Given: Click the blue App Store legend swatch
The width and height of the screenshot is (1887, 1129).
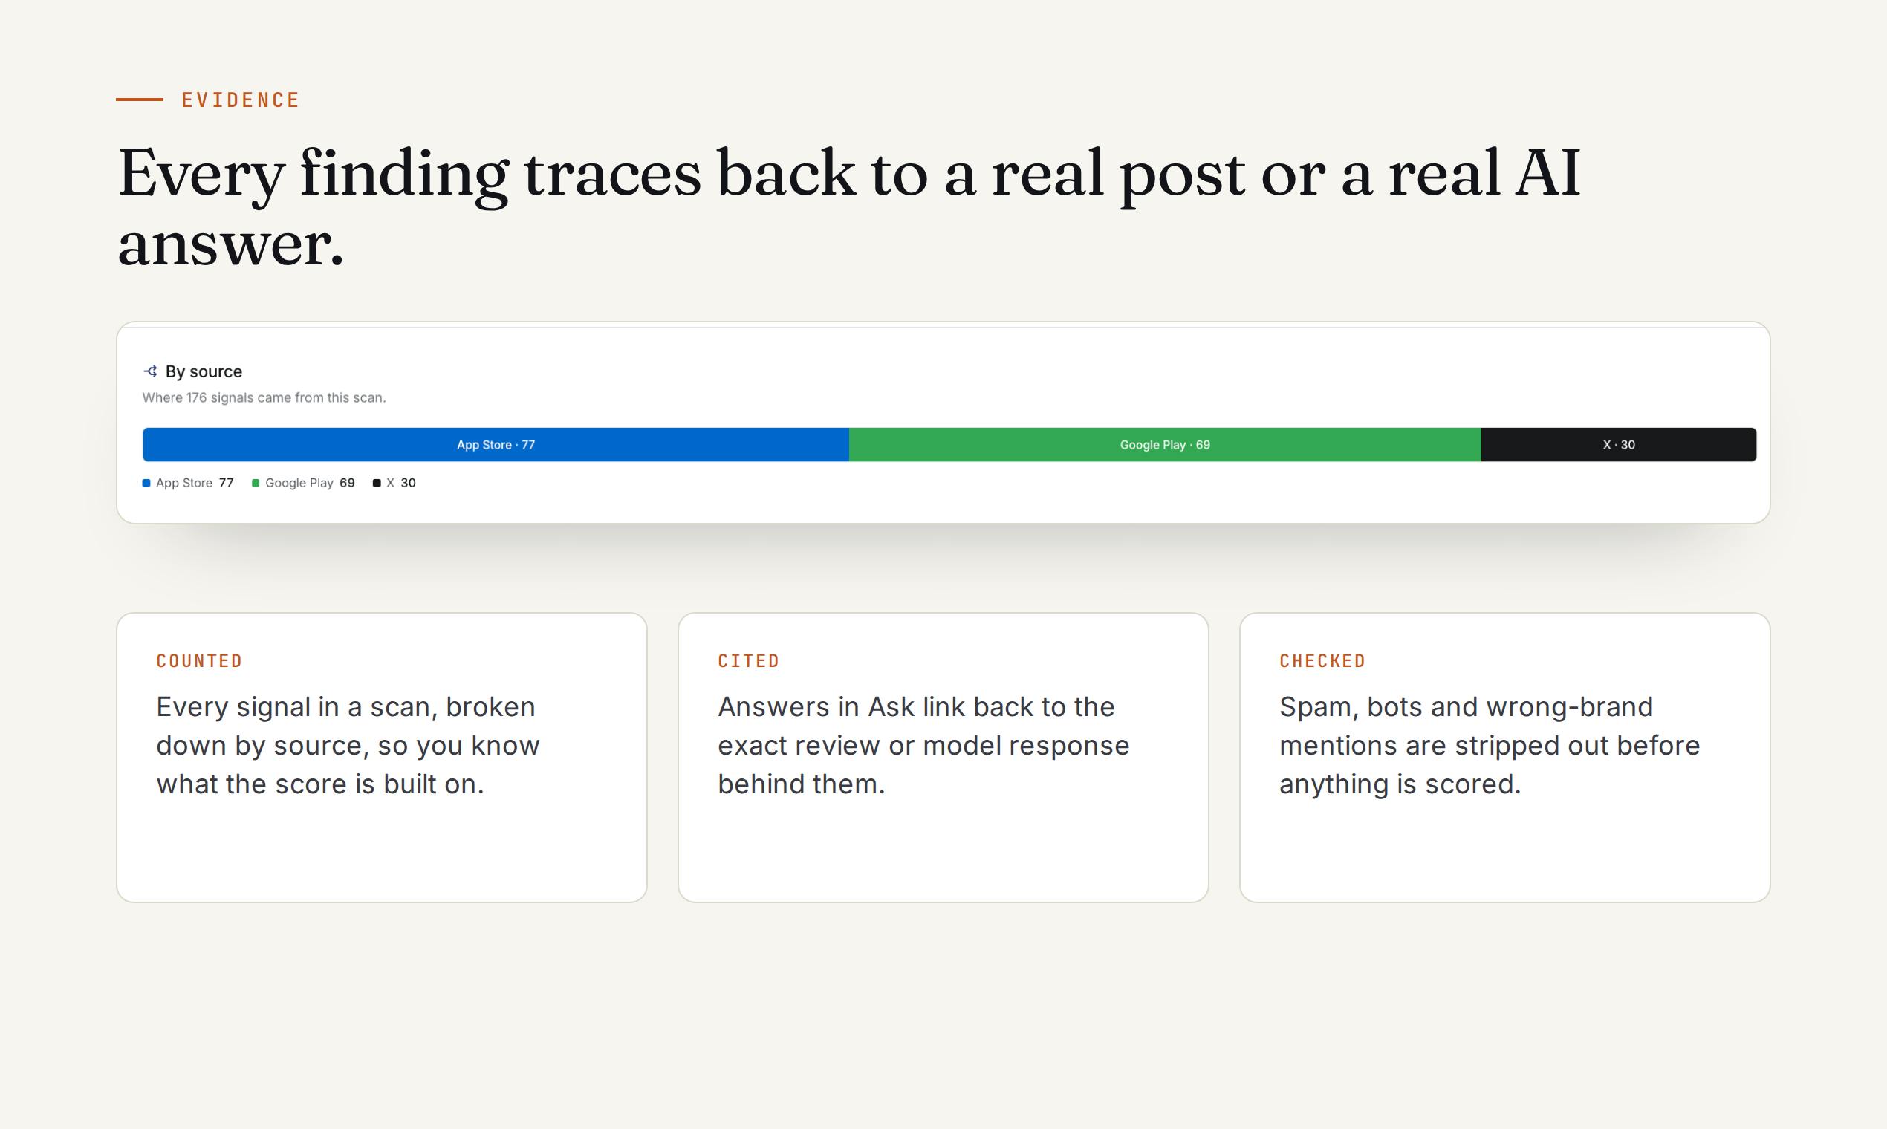Looking at the screenshot, I should pos(146,483).
